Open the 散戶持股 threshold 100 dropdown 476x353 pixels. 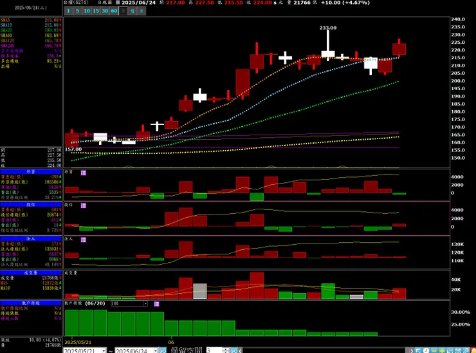[145, 303]
